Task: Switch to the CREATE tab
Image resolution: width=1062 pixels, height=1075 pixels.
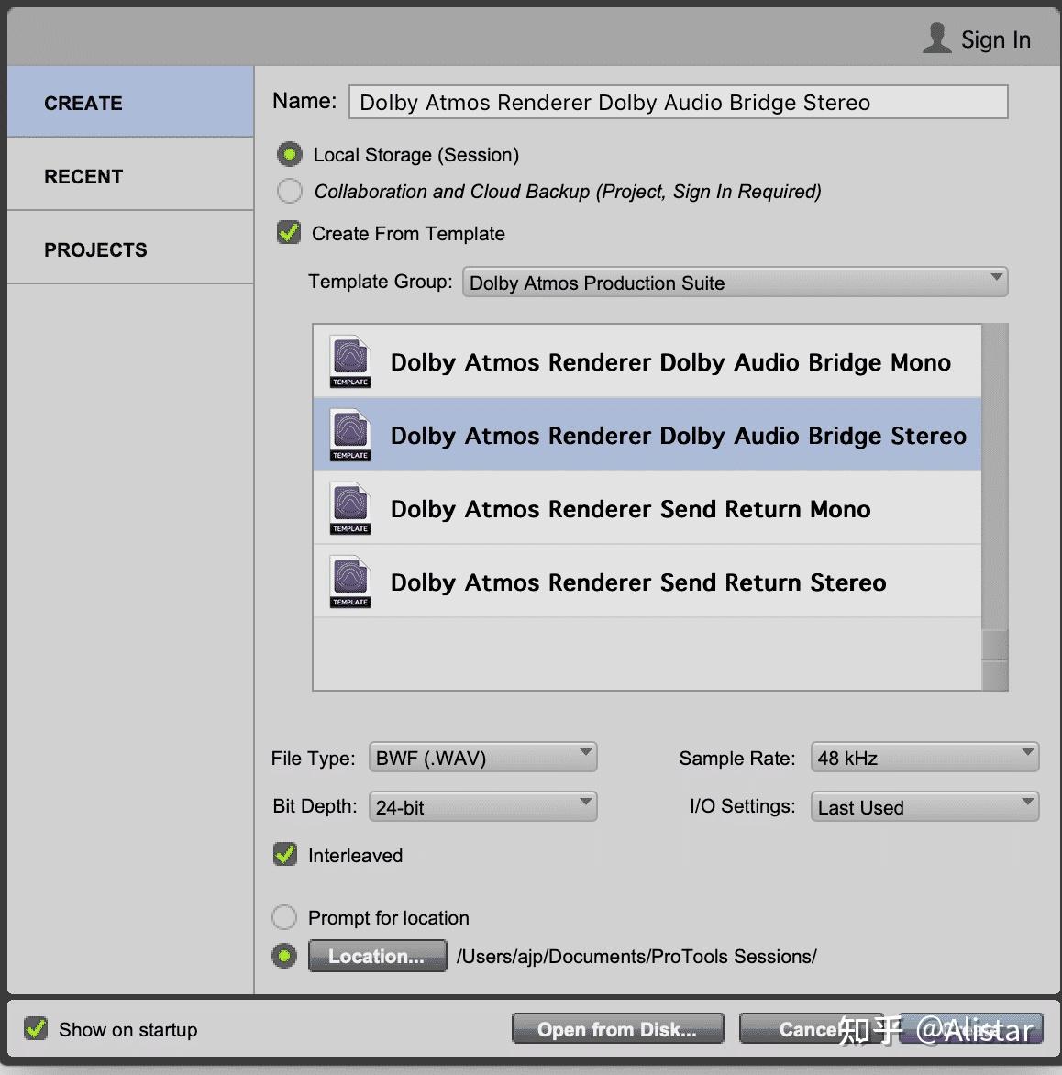Action: (x=130, y=102)
